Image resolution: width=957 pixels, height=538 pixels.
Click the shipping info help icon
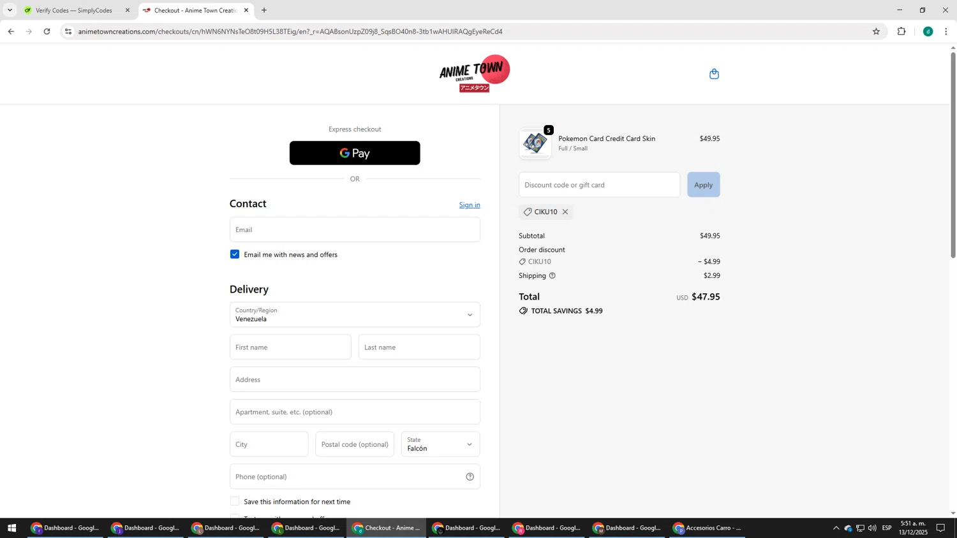click(x=553, y=275)
